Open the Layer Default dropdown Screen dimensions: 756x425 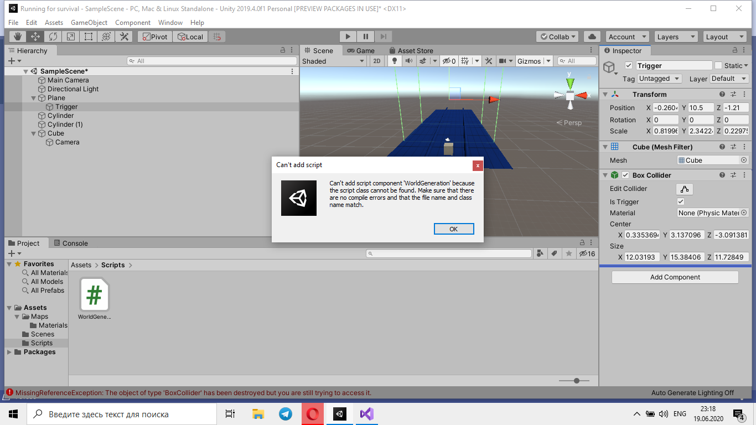(x=728, y=79)
